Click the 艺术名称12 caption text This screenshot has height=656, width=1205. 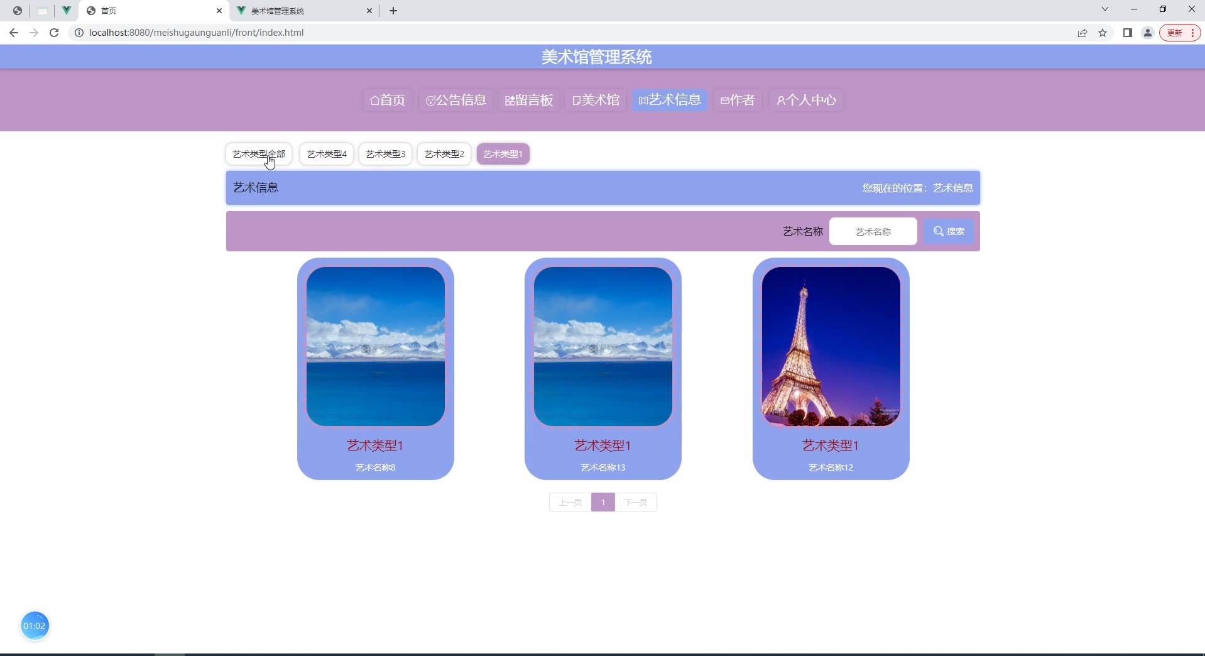831,467
